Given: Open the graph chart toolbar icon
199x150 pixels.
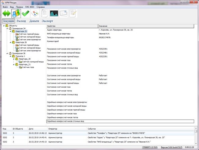Looking at the screenshot, I should (x=54, y=14).
